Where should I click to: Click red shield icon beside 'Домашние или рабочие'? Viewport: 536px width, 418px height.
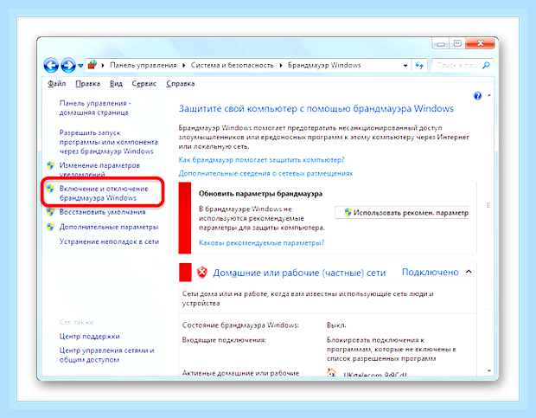pos(202,273)
